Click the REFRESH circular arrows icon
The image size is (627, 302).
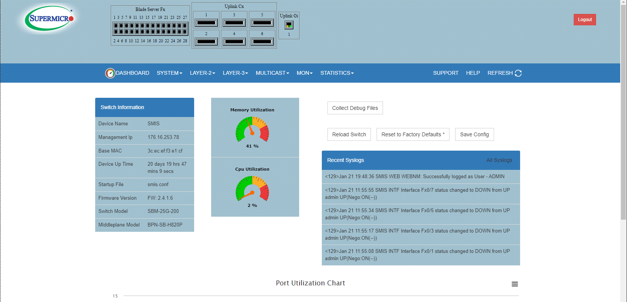coord(518,73)
